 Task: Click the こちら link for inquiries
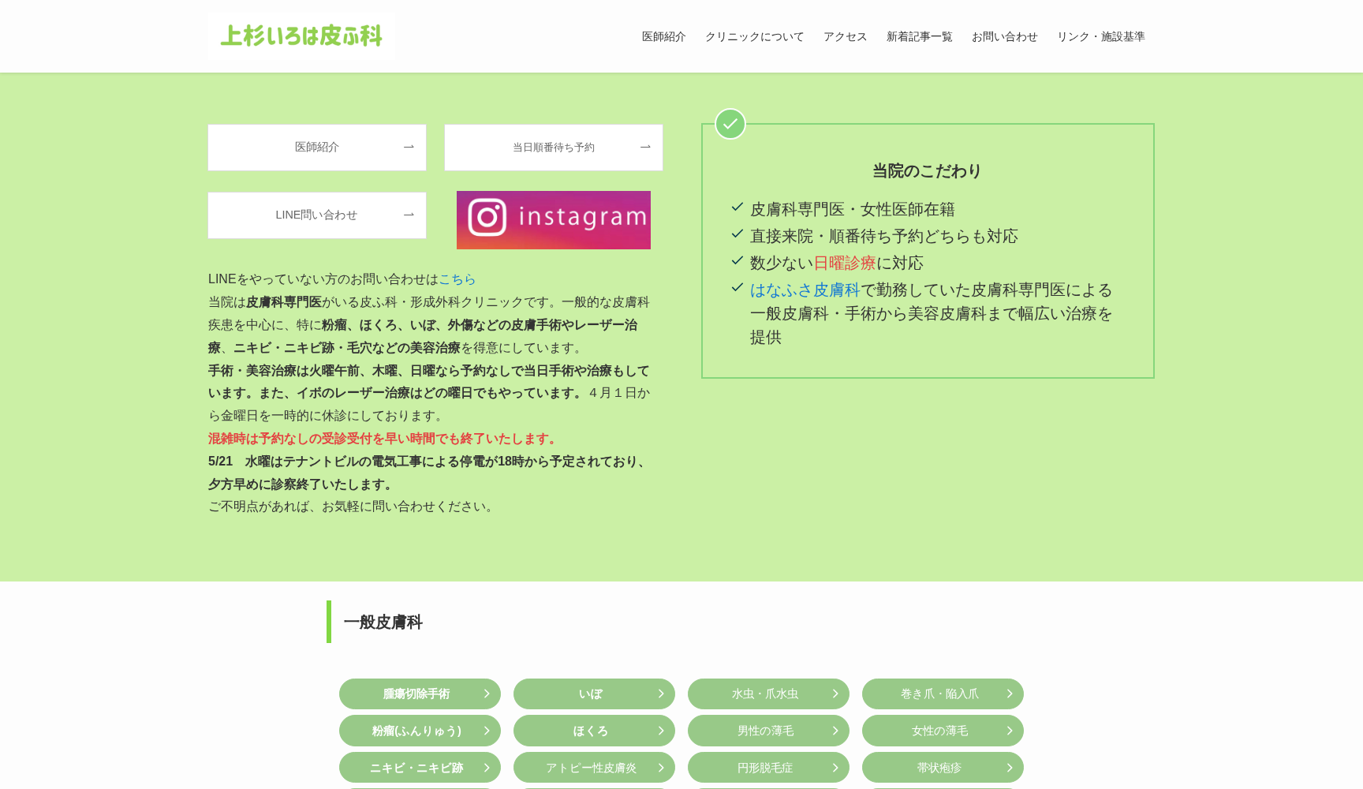(x=456, y=279)
